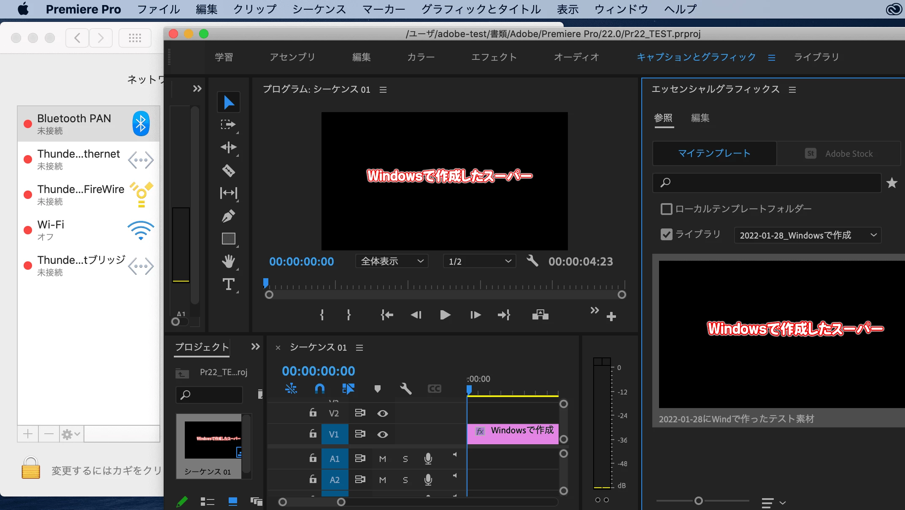Click the Essential Graphics search field
Viewport: 905px width, 510px height.
767,183
